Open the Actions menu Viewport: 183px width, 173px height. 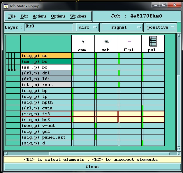click(x=39, y=16)
